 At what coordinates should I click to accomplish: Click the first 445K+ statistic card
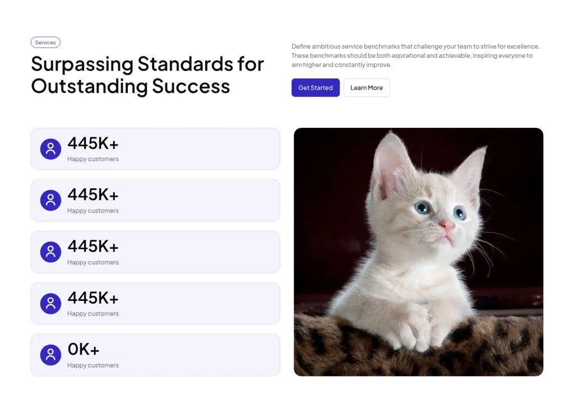point(155,149)
